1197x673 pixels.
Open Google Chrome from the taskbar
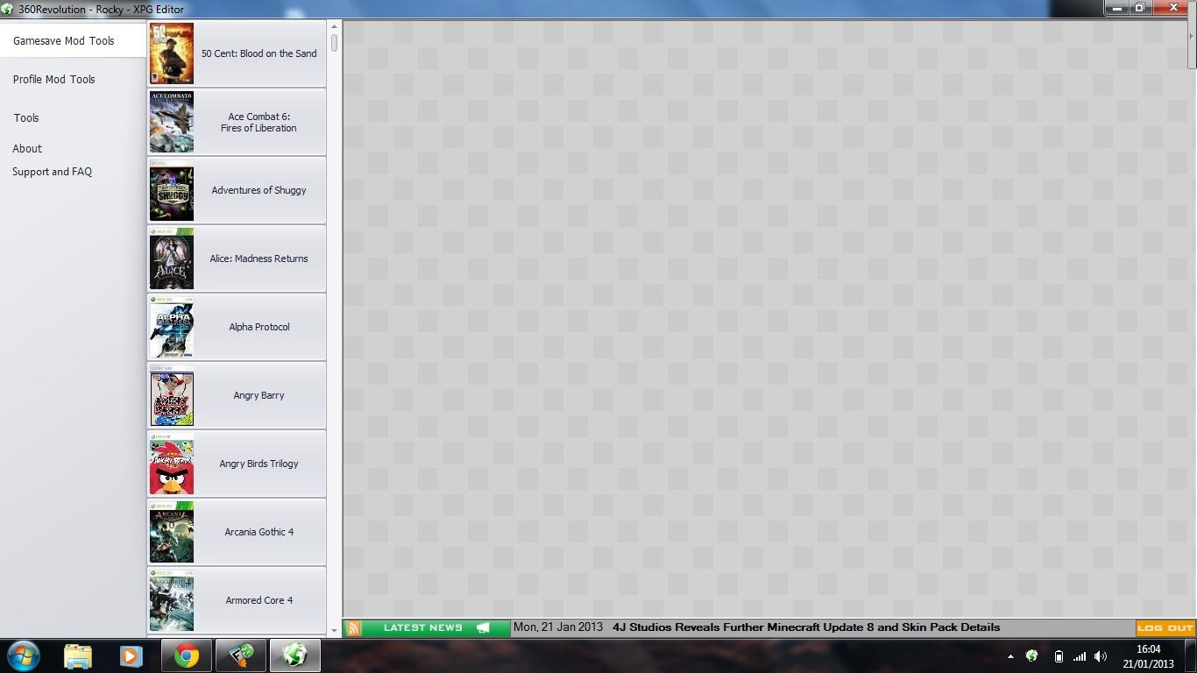[186, 655]
